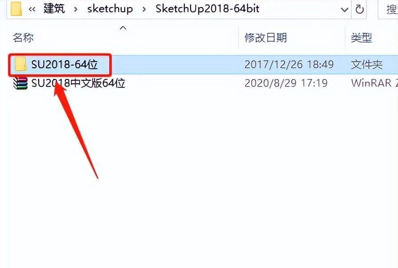Navigate to the sketchup breadcrumb folder
This screenshot has width=398, height=268.
point(110,9)
